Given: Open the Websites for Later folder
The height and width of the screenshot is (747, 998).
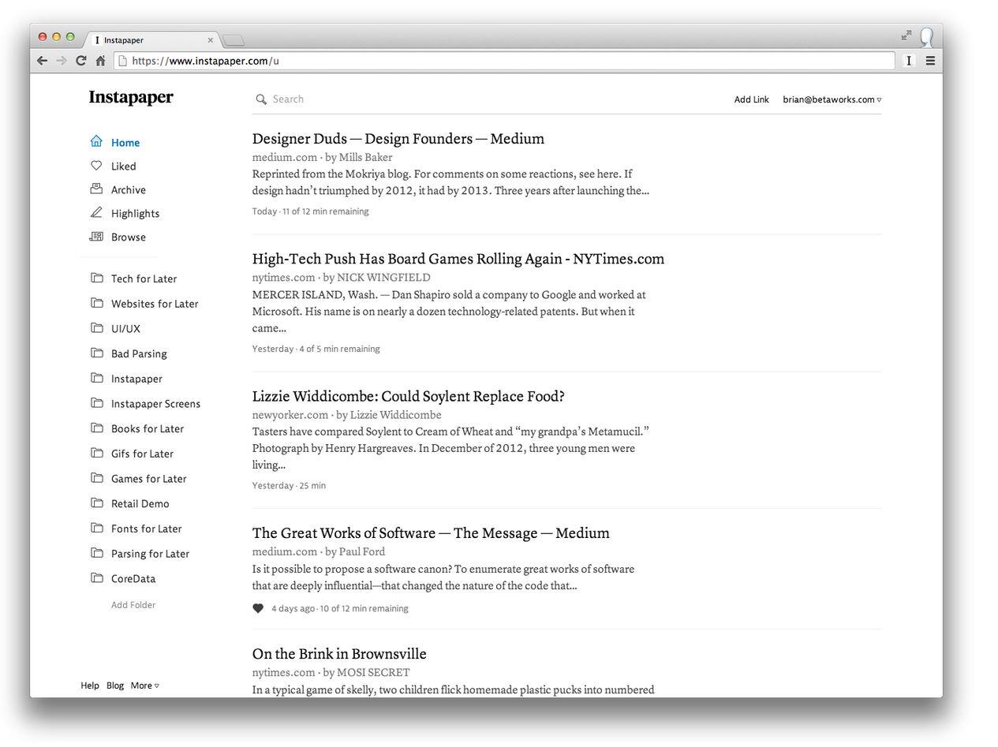Looking at the screenshot, I should [155, 304].
